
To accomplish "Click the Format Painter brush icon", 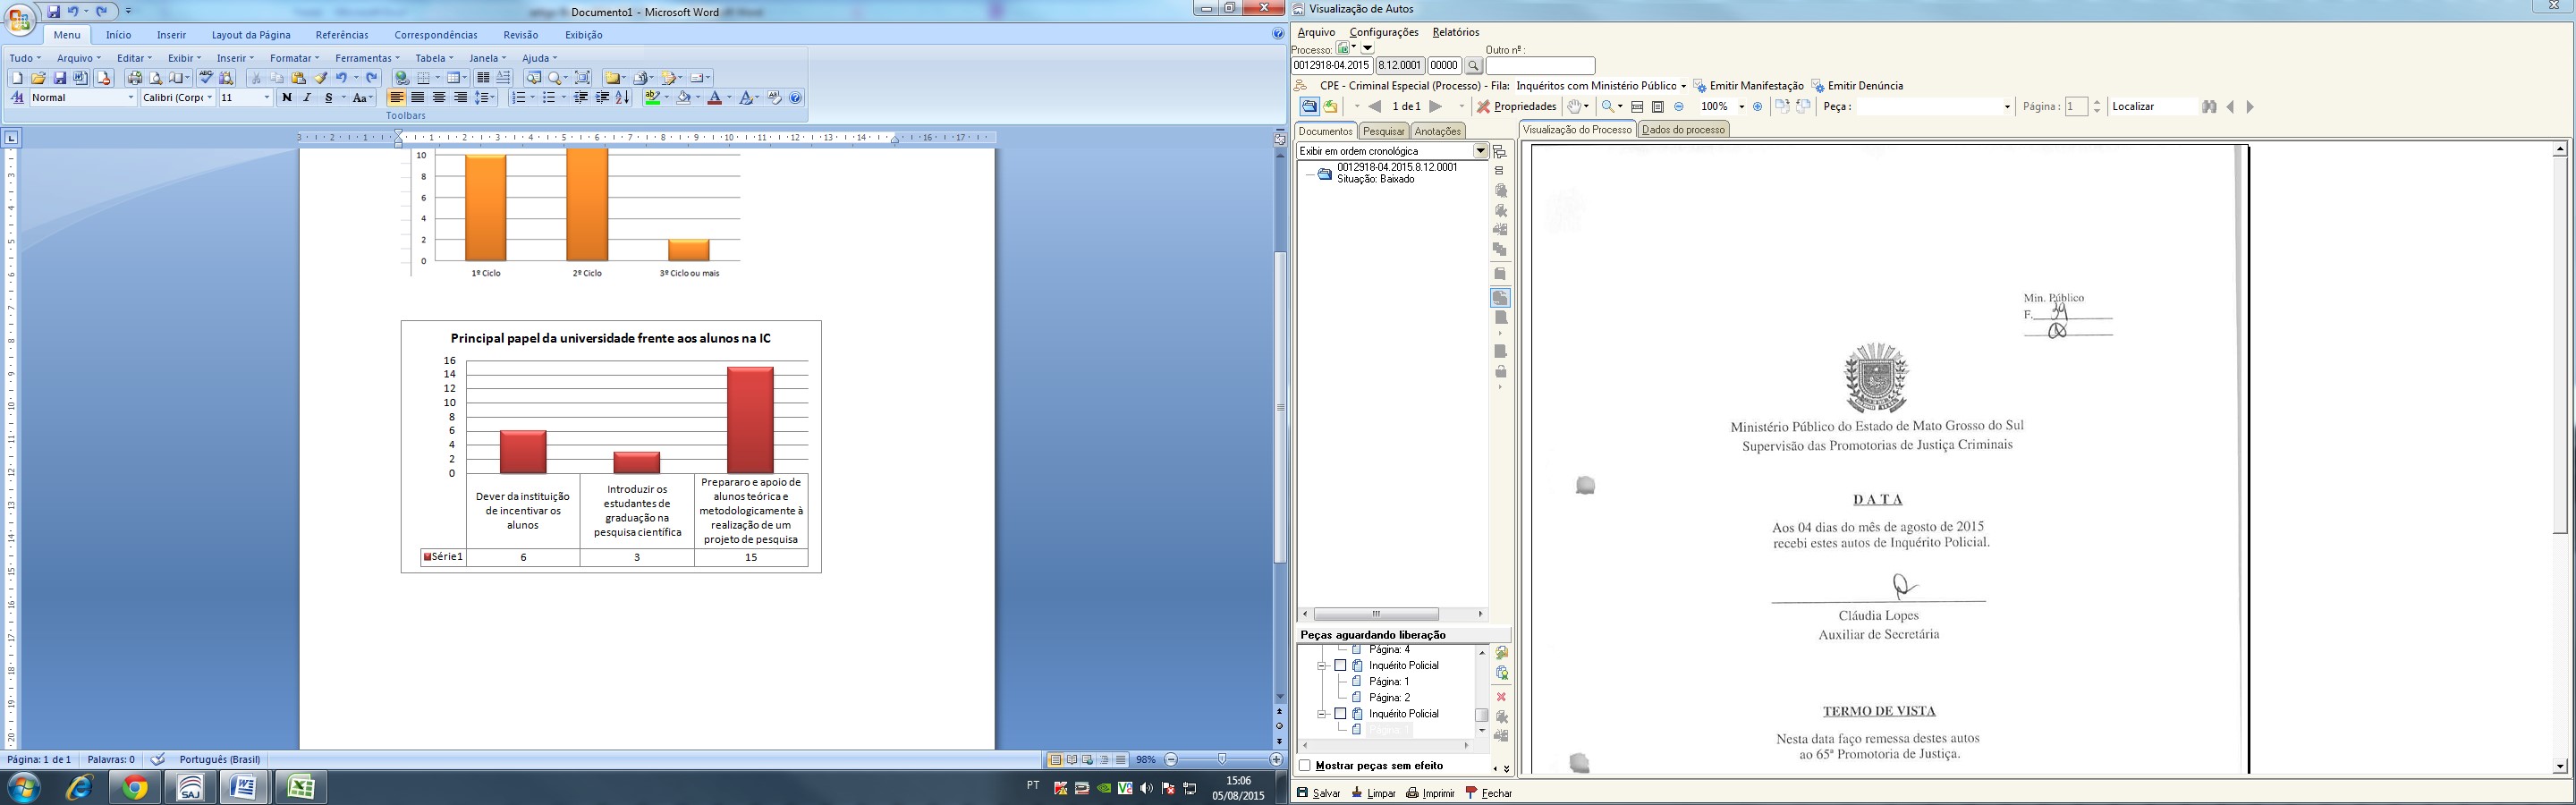I will point(320,78).
